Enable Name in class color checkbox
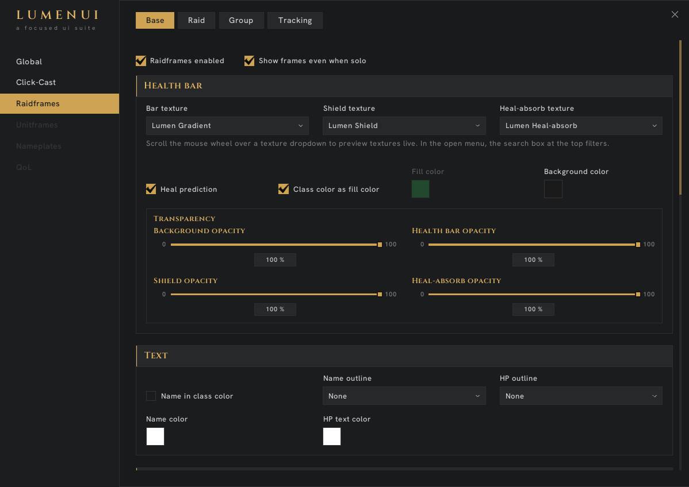The image size is (689, 487). pos(151,396)
